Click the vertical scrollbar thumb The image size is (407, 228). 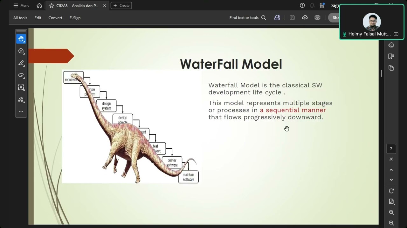381,73
